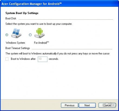The height and width of the screenshot is (111, 119).
Task: Click the Windows System label text
Action: pyautogui.click(x=15, y=43)
